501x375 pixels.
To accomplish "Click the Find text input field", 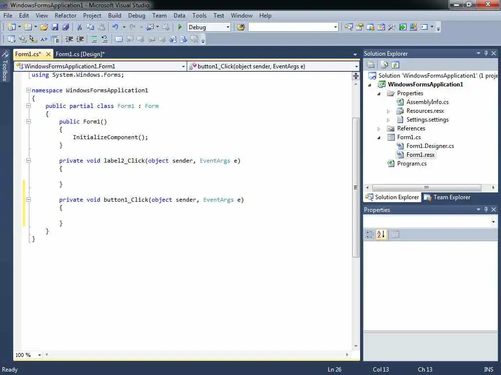I will click(291, 27).
